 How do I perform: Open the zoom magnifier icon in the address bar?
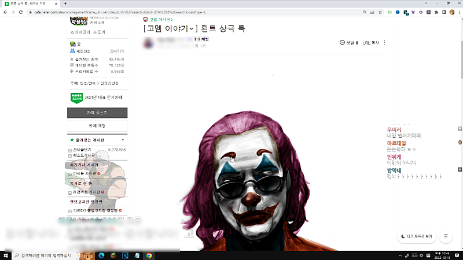tap(365, 12)
